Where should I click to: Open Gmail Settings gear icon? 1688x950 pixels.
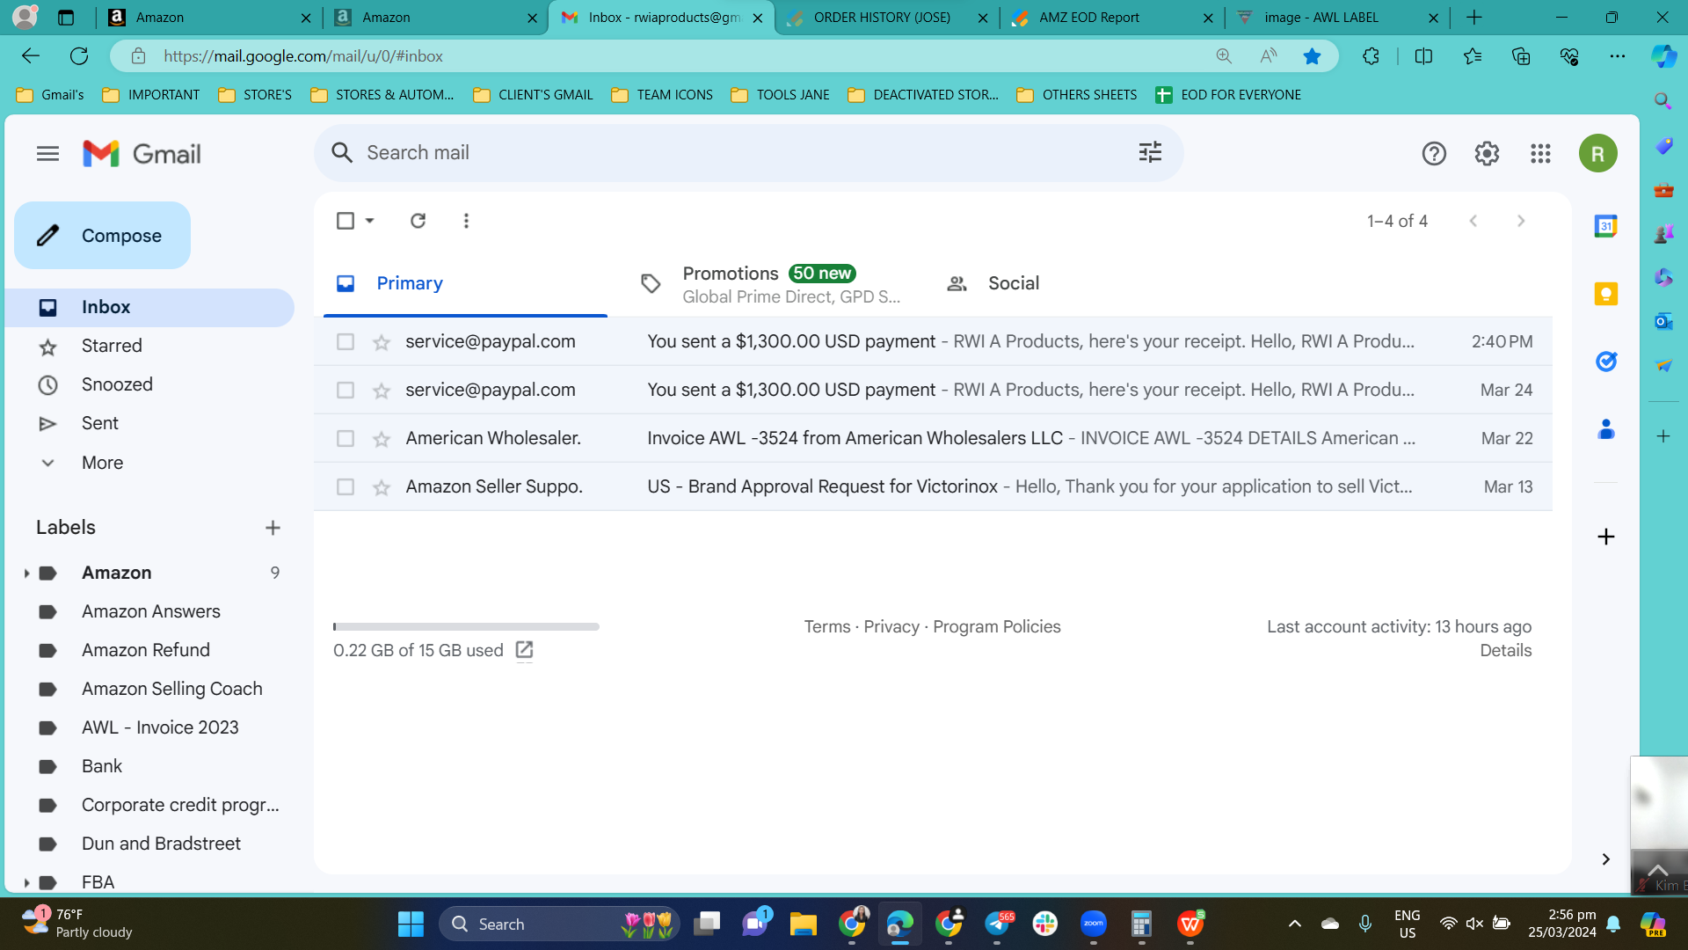click(1487, 154)
